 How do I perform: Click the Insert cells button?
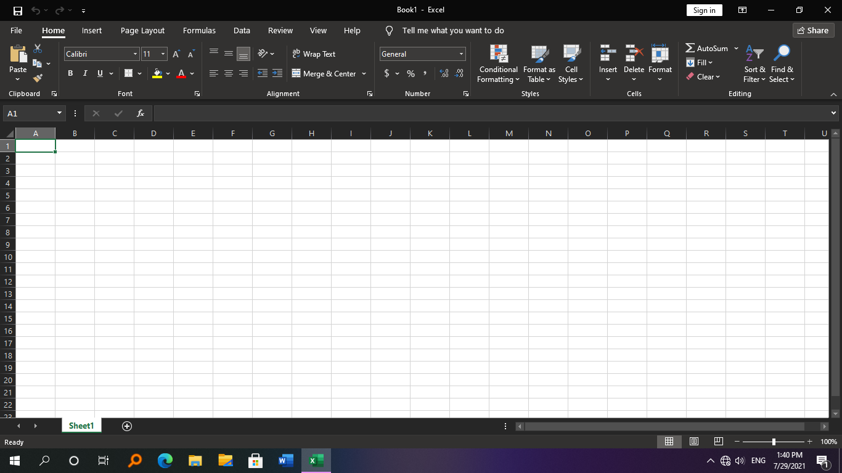click(x=608, y=64)
